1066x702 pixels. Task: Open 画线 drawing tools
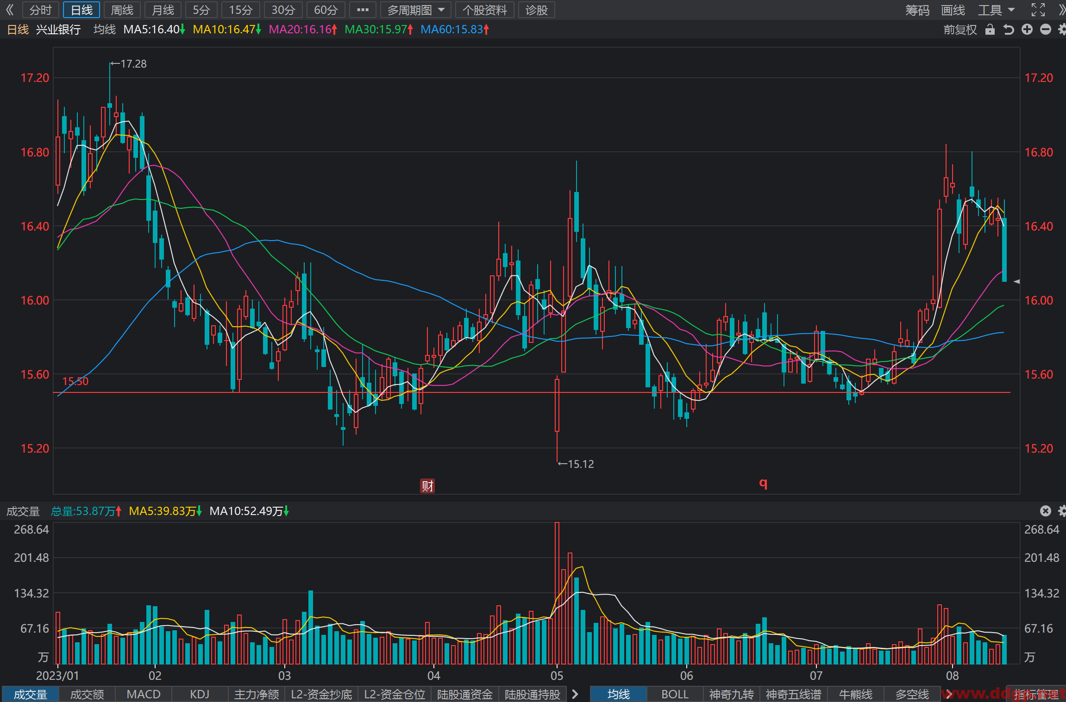point(953,10)
